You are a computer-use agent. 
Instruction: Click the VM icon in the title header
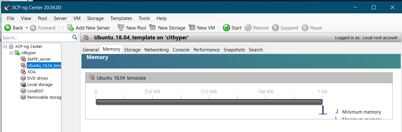86,37
